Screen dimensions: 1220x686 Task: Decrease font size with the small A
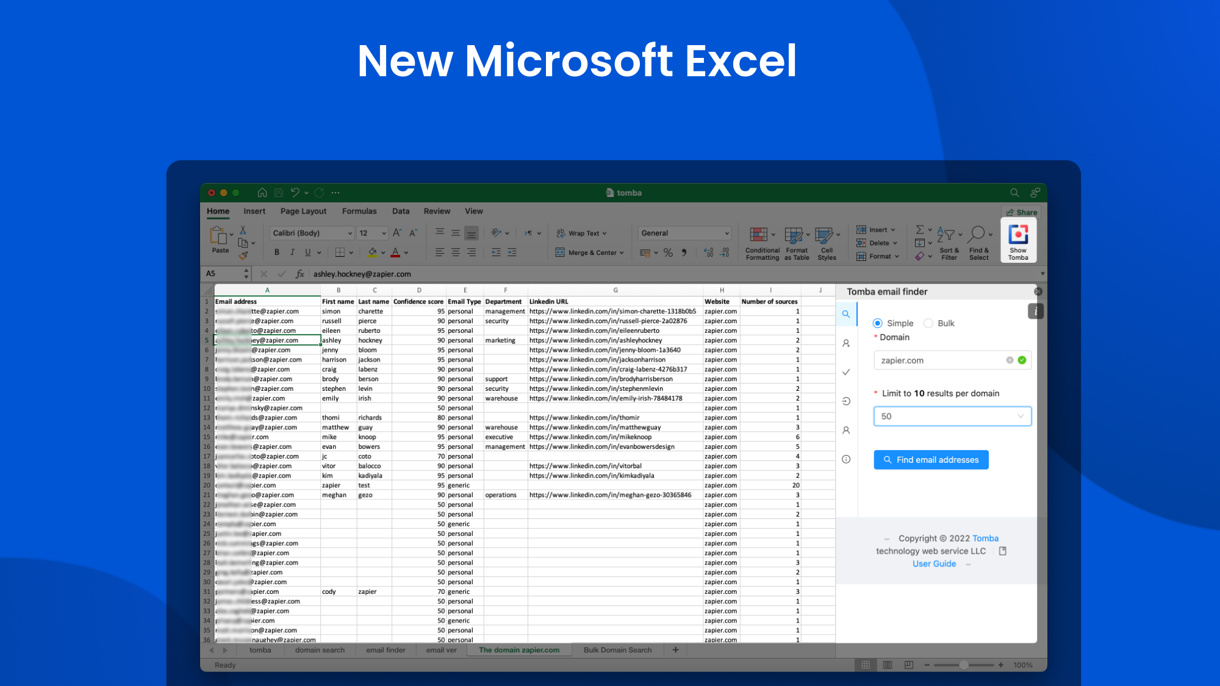point(413,233)
